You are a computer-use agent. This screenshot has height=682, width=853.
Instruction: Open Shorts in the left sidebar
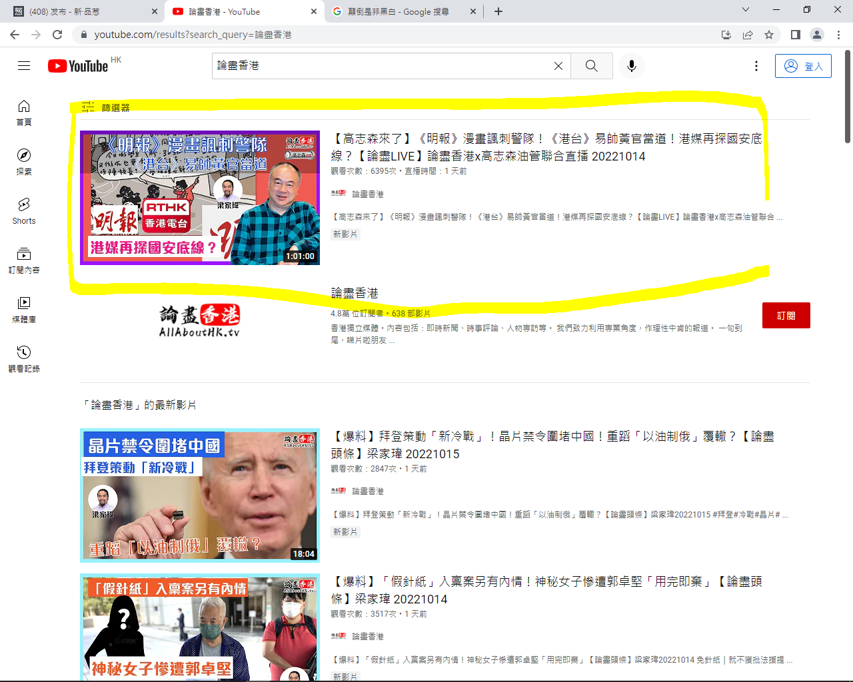[x=24, y=211]
